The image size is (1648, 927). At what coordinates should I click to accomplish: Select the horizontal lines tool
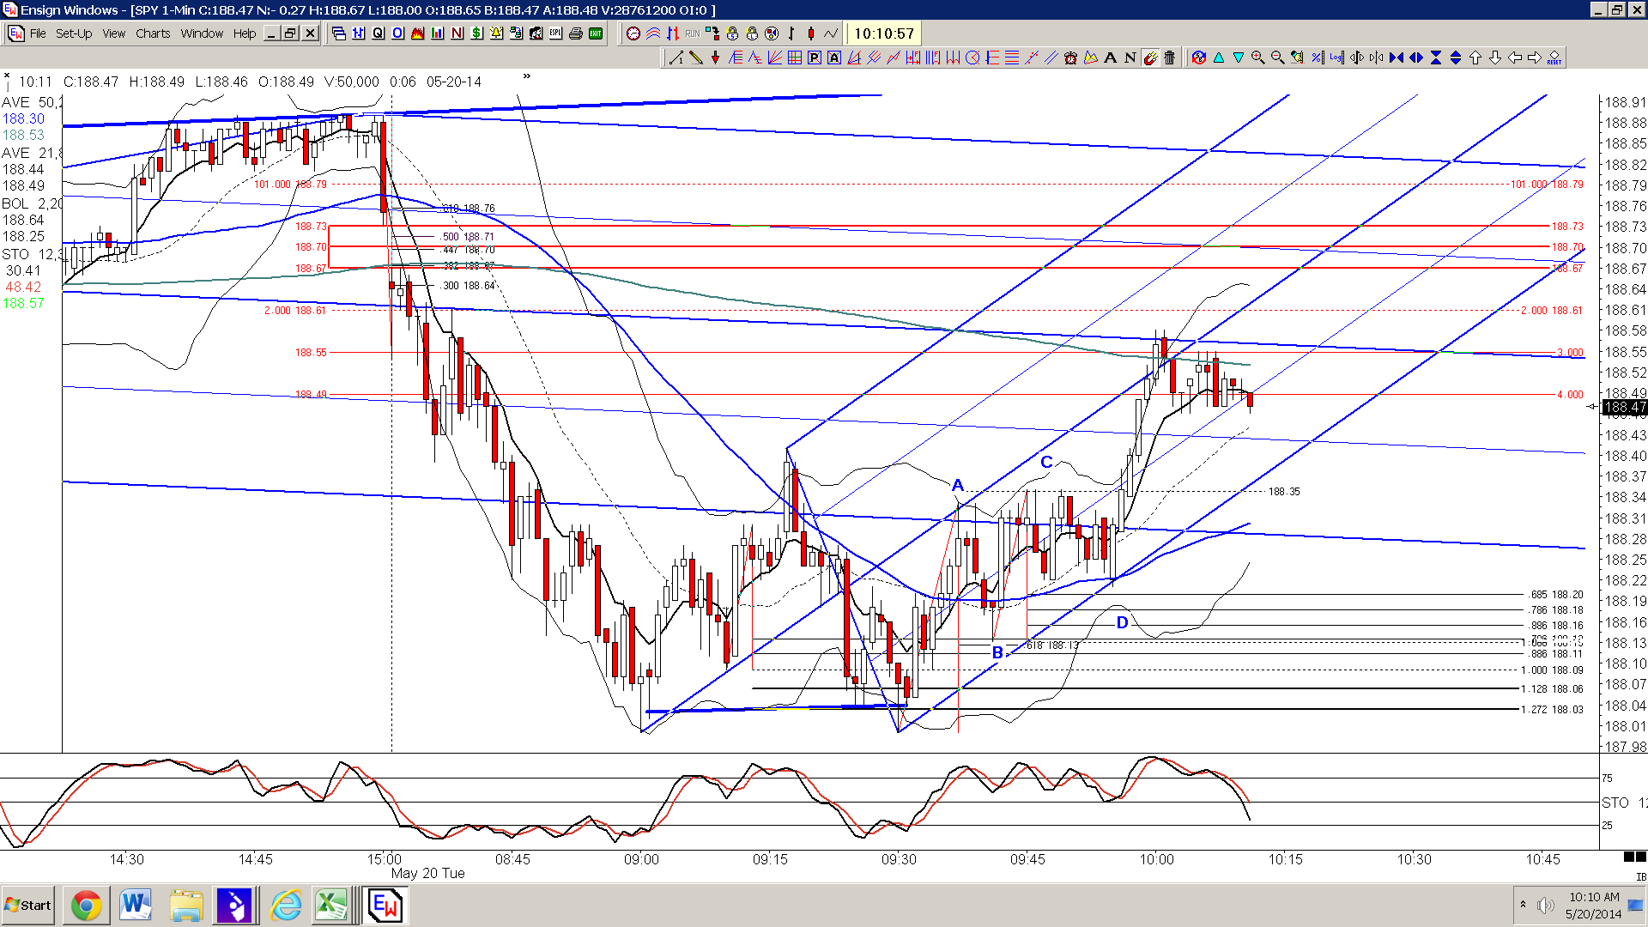1012,58
